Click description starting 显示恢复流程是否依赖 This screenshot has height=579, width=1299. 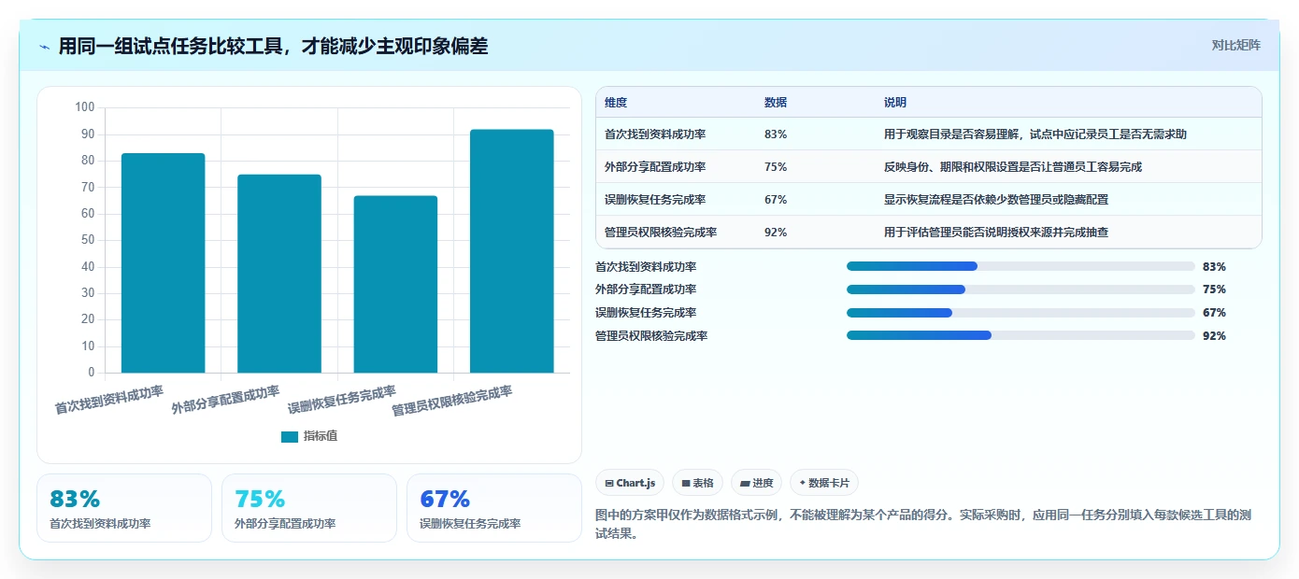point(996,200)
